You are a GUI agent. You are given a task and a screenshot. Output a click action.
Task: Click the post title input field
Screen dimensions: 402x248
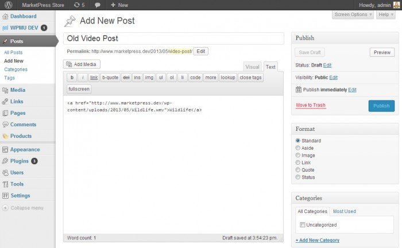[x=173, y=38]
